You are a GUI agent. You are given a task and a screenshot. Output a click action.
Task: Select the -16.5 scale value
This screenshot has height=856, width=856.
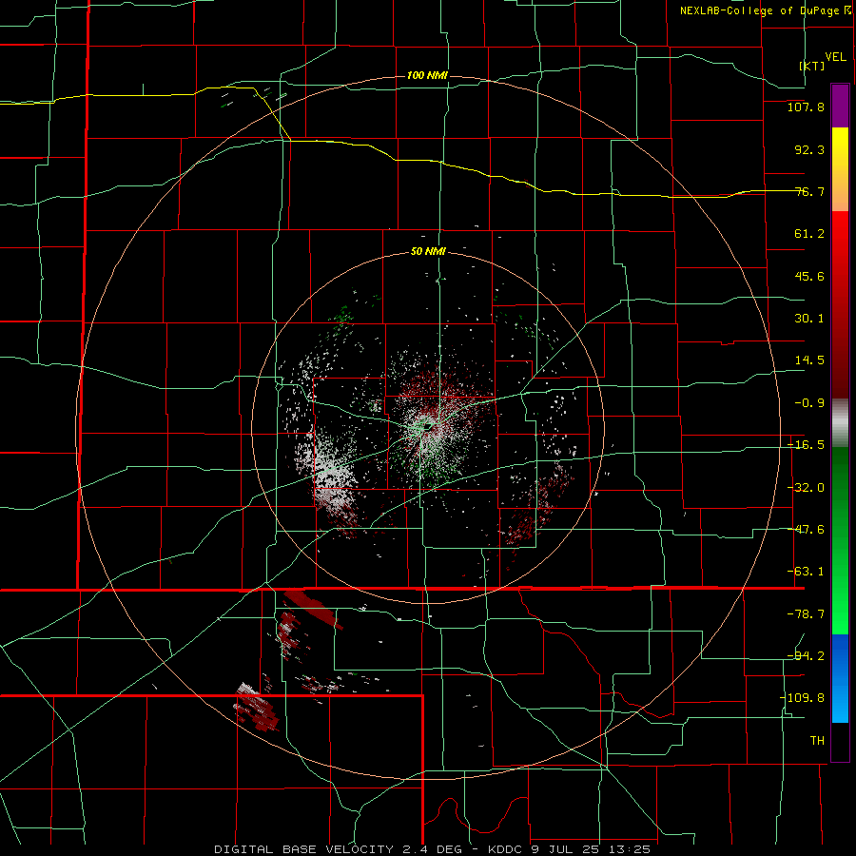[806, 445]
